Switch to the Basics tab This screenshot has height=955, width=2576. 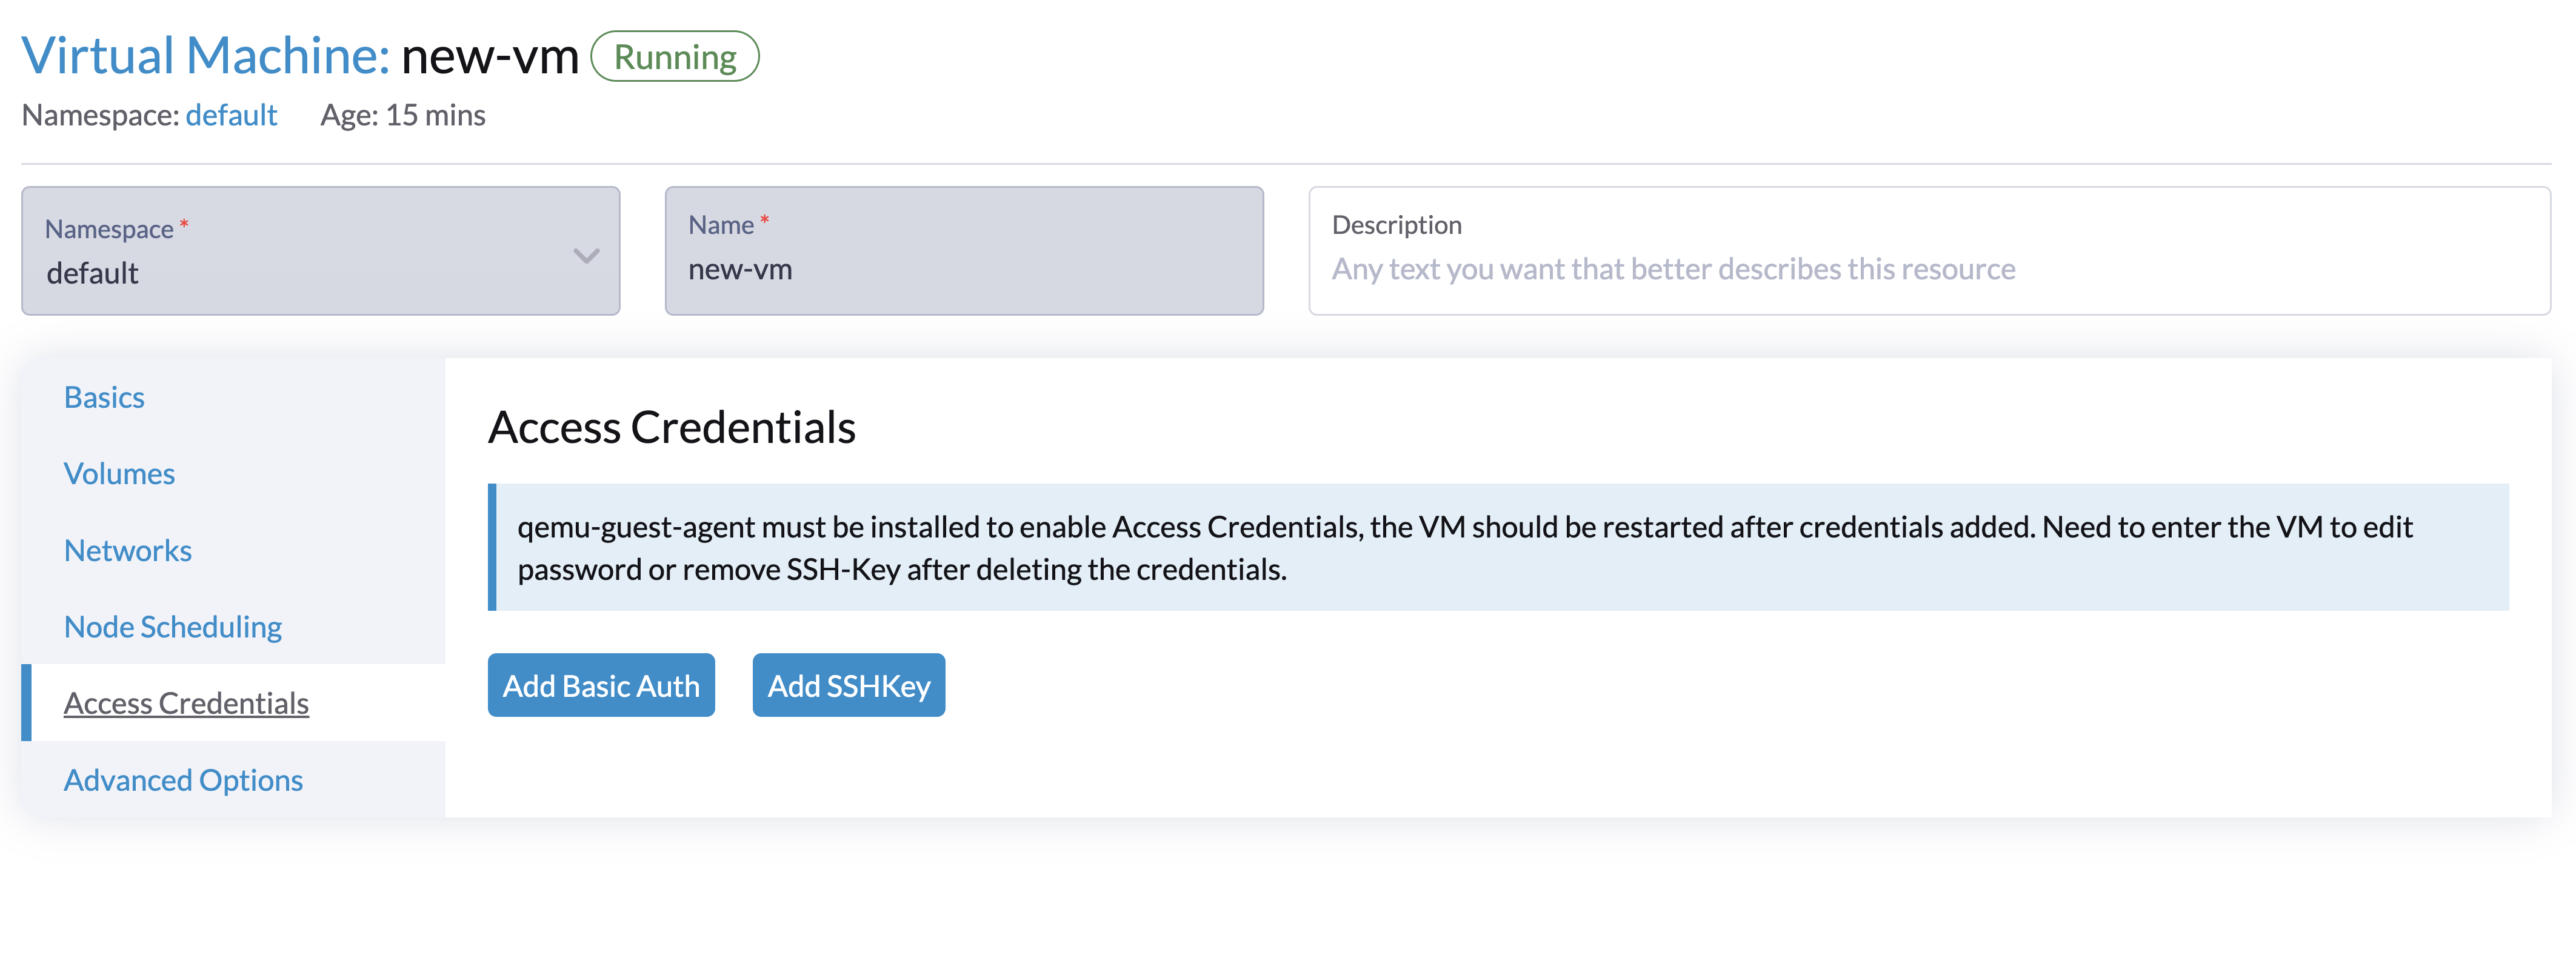[103, 397]
